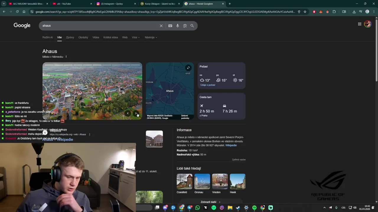This screenshot has width=378, height=212.
Task: Open the Smluvní podmínky map link
Action: (185, 117)
